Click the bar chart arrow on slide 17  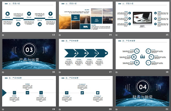[76, 53]
